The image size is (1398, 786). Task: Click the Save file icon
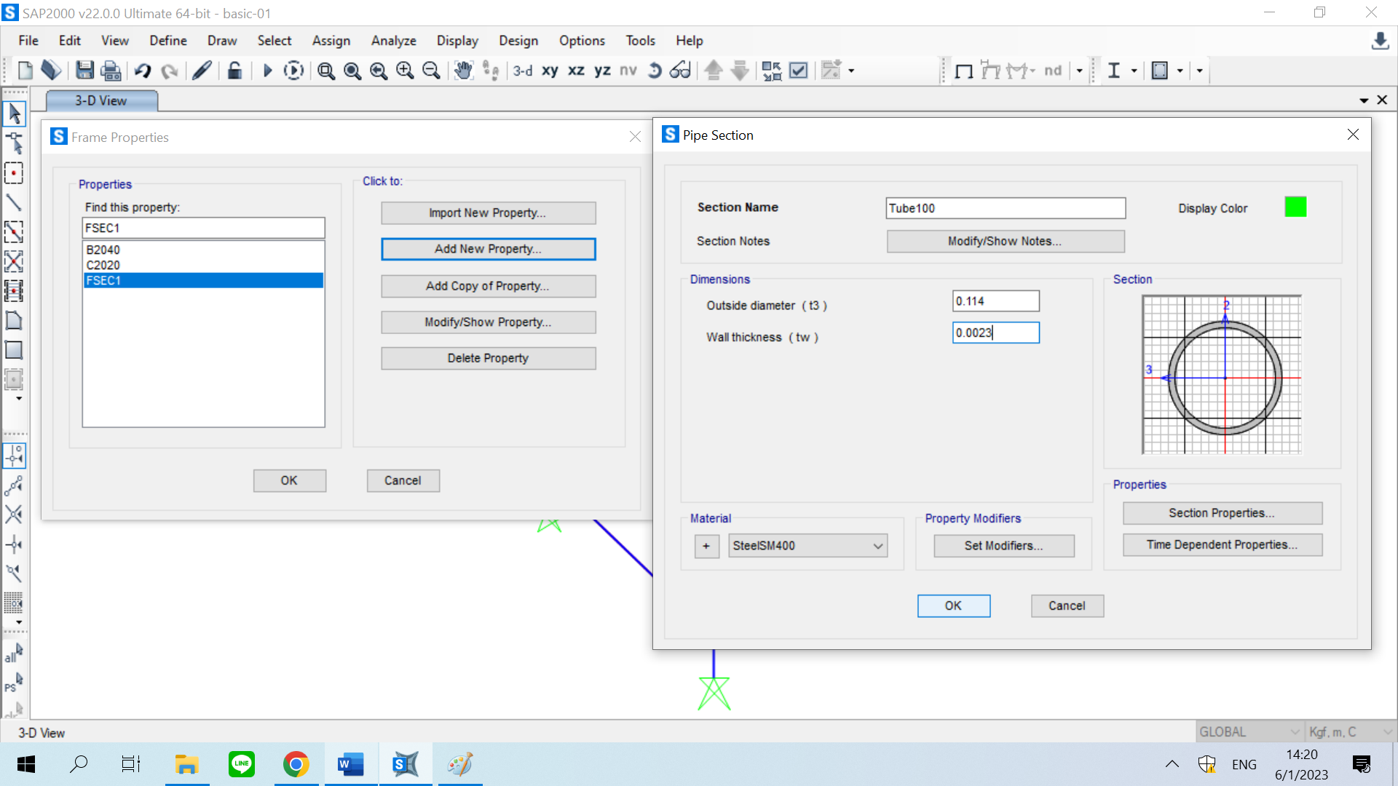tap(84, 71)
